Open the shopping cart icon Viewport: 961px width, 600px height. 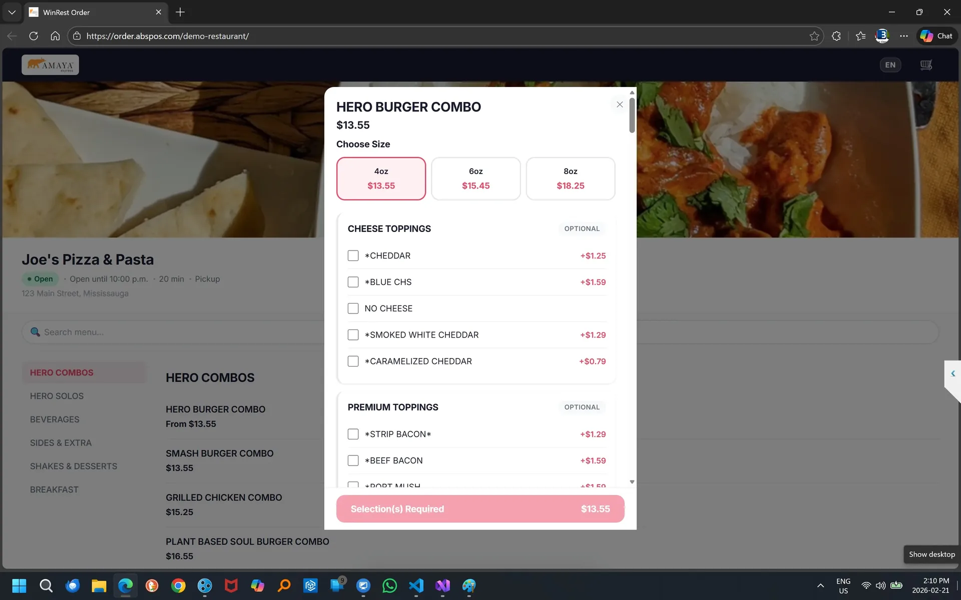(926, 65)
